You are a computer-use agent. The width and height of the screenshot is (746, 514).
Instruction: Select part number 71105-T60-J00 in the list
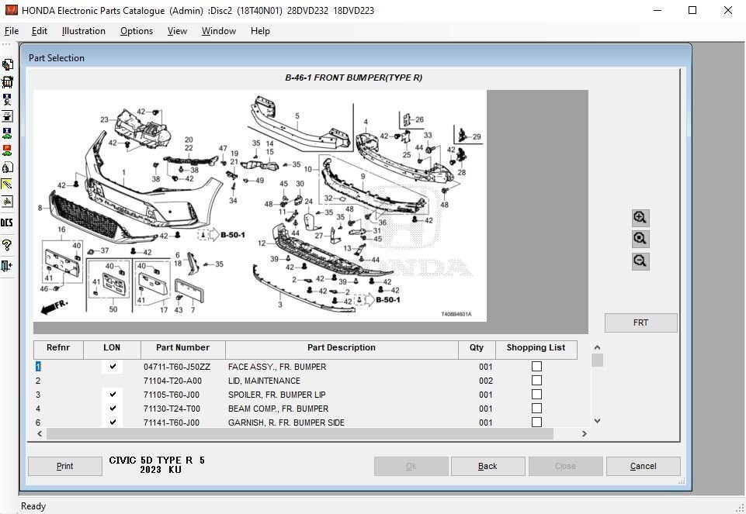[x=171, y=395]
